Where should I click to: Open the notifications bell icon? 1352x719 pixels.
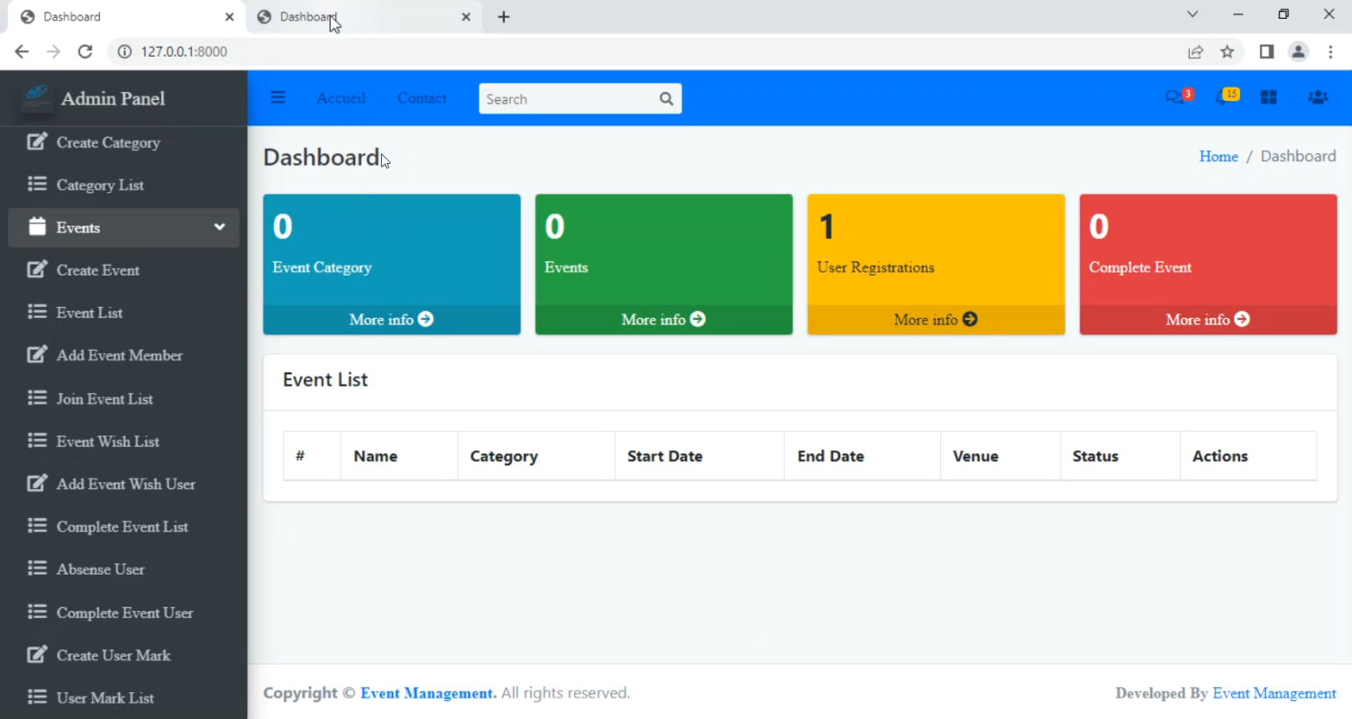tap(1222, 98)
